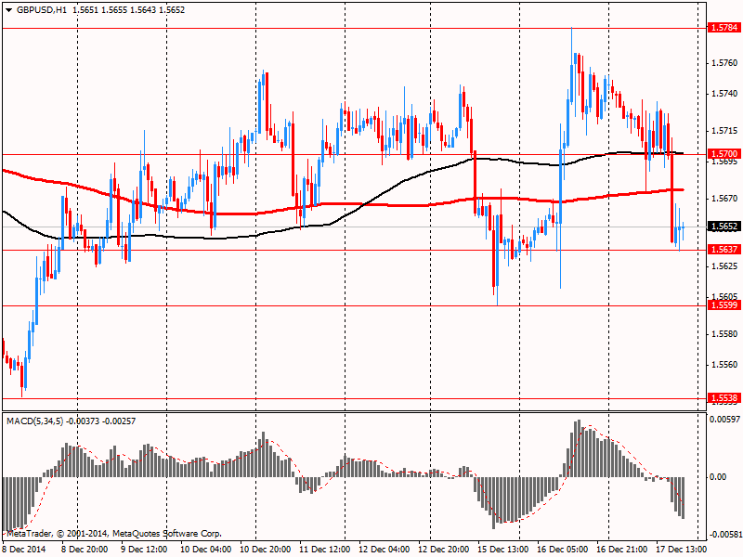Select the GBPUSD,H1 chart title text
The height and width of the screenshot is (557, 743).
pos(42,10)
